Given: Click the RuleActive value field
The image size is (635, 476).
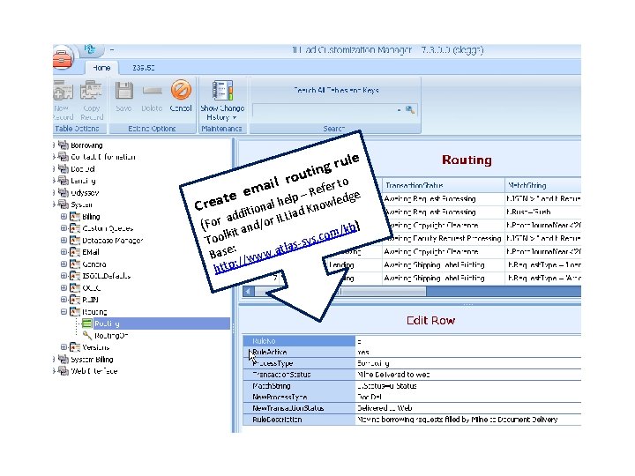Looking at the screenshot, I should pyautogui.click(x=468, y=352).
